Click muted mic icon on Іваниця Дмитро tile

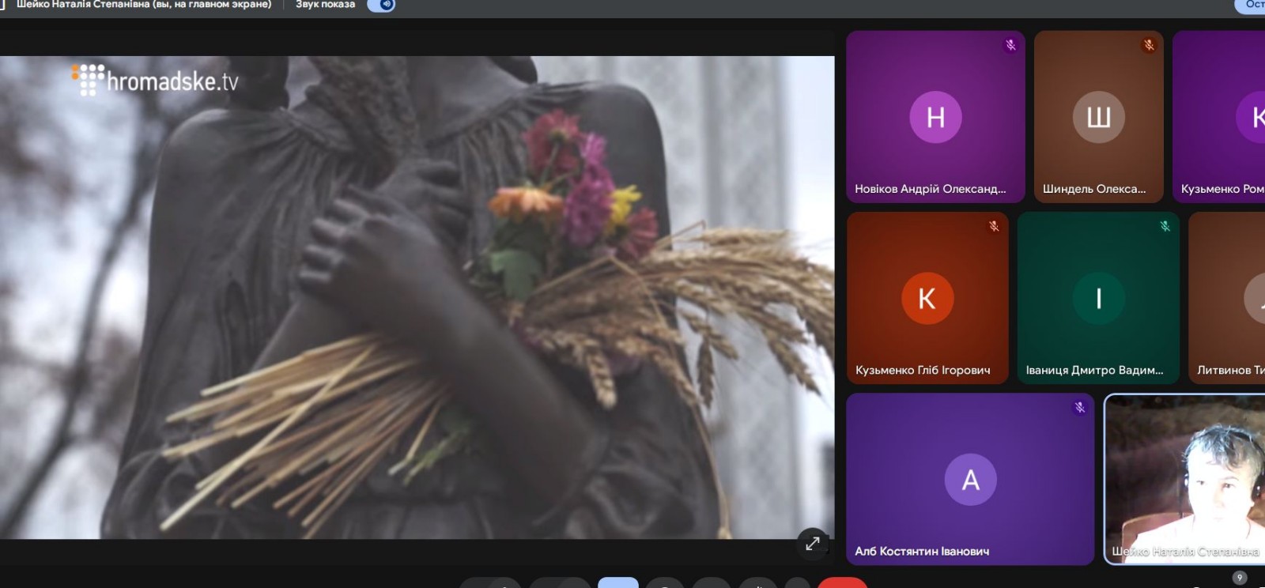click(x=1165, y=227)
